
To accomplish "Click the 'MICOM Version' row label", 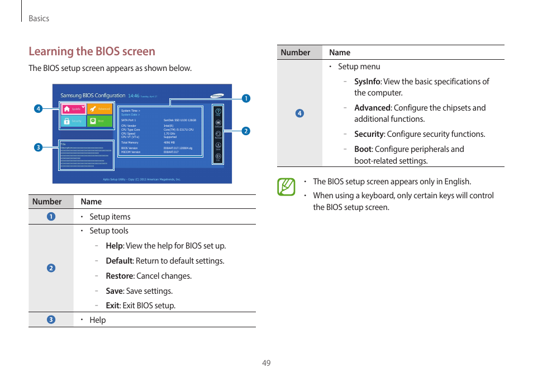I will pos(131,152).
